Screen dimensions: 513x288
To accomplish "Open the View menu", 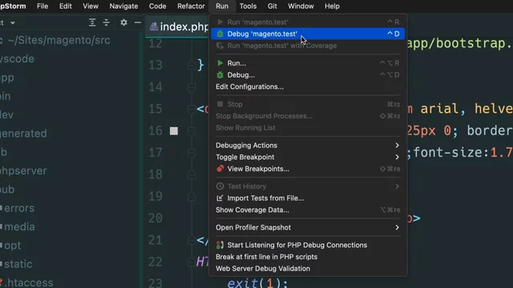I will point(91,6).
